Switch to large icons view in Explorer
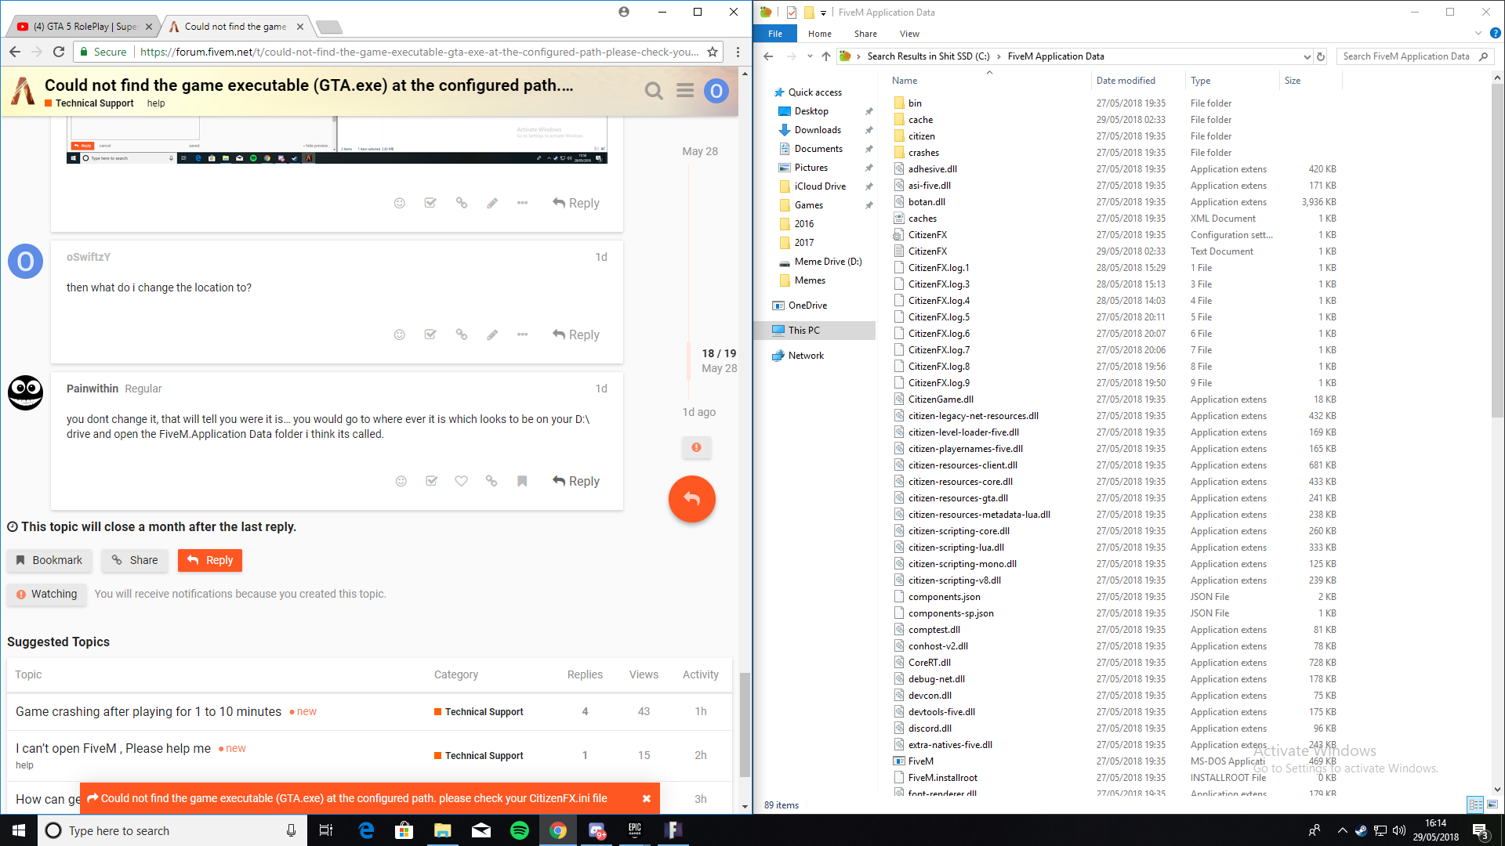This screenshot has height=846, width=1505. click(1492, 804)
